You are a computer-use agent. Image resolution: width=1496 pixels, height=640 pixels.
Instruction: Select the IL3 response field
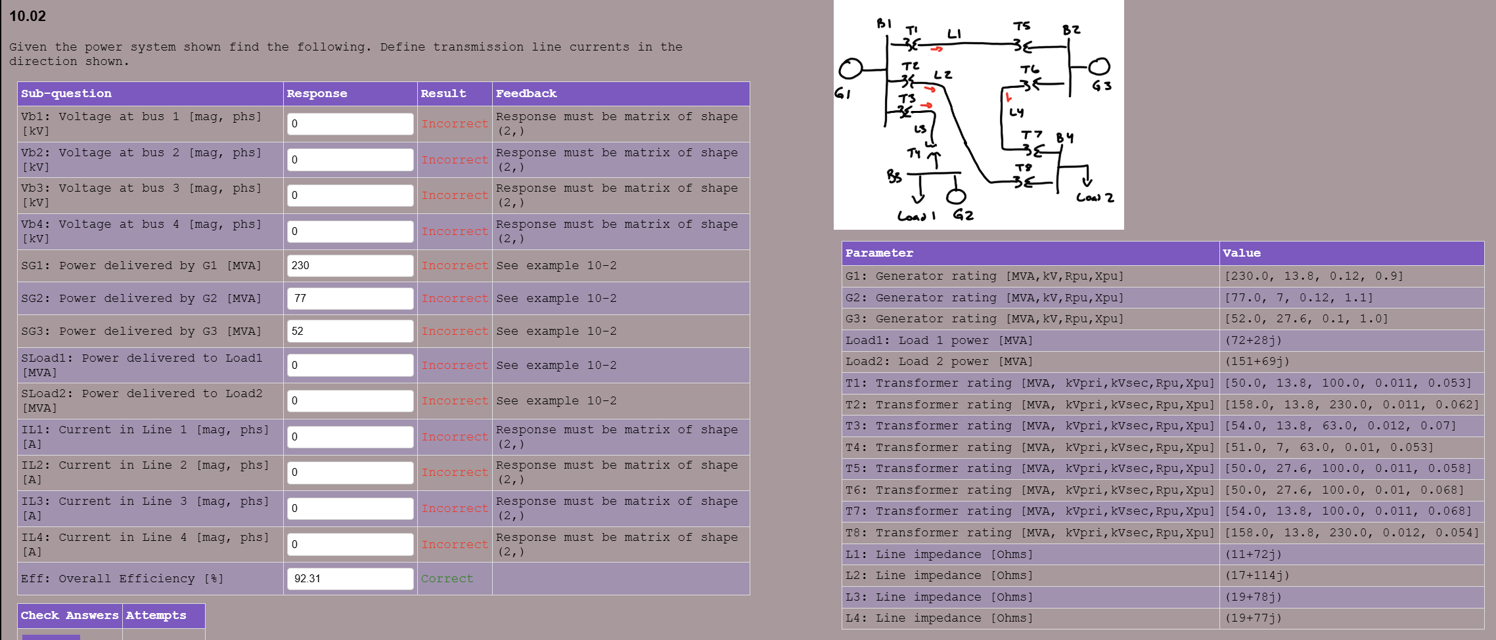[350, 508]
